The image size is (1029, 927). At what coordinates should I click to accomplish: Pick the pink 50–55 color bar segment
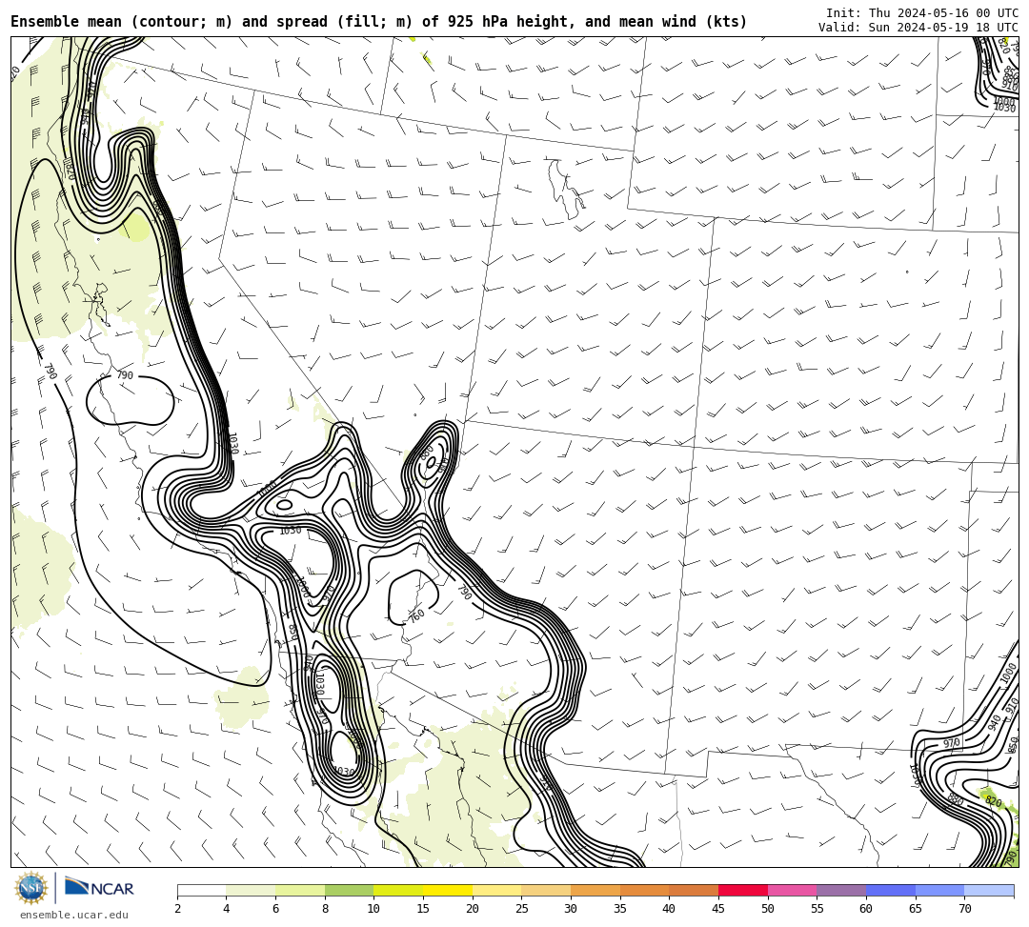click(792, 890)
